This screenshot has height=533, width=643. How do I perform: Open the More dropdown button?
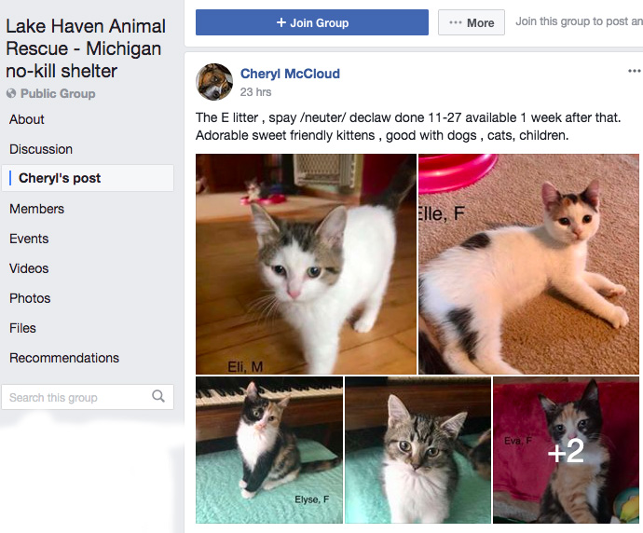point(472,22)
